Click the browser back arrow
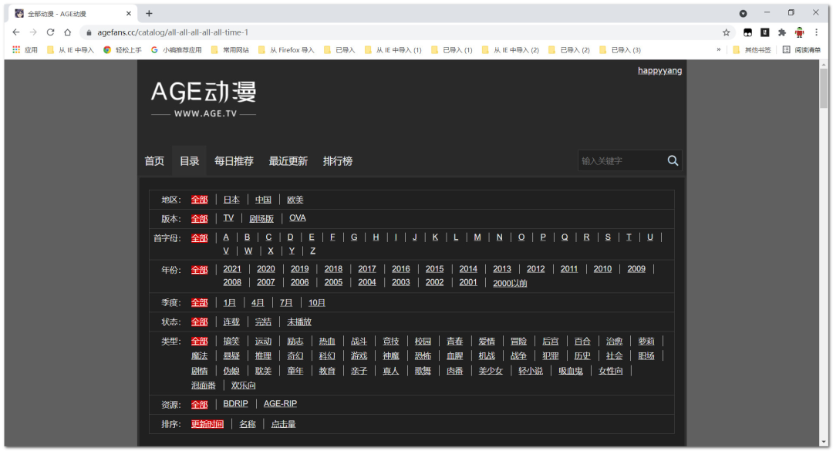The width and height of the screenshot is (833, 451). 16,32
